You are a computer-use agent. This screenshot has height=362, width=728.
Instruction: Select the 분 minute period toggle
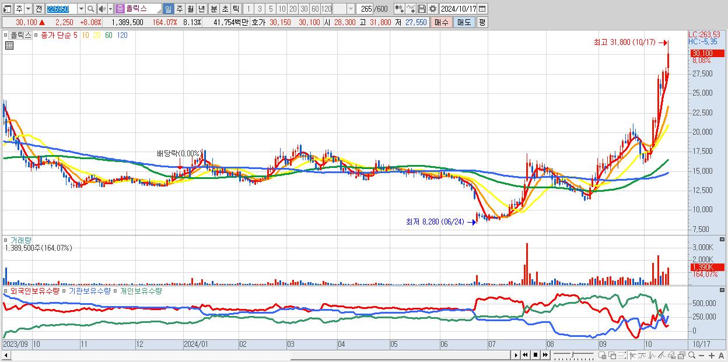[x=213, y=9]
